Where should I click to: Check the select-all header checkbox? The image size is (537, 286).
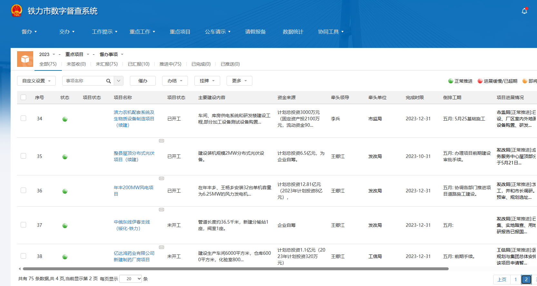[24, 97]
